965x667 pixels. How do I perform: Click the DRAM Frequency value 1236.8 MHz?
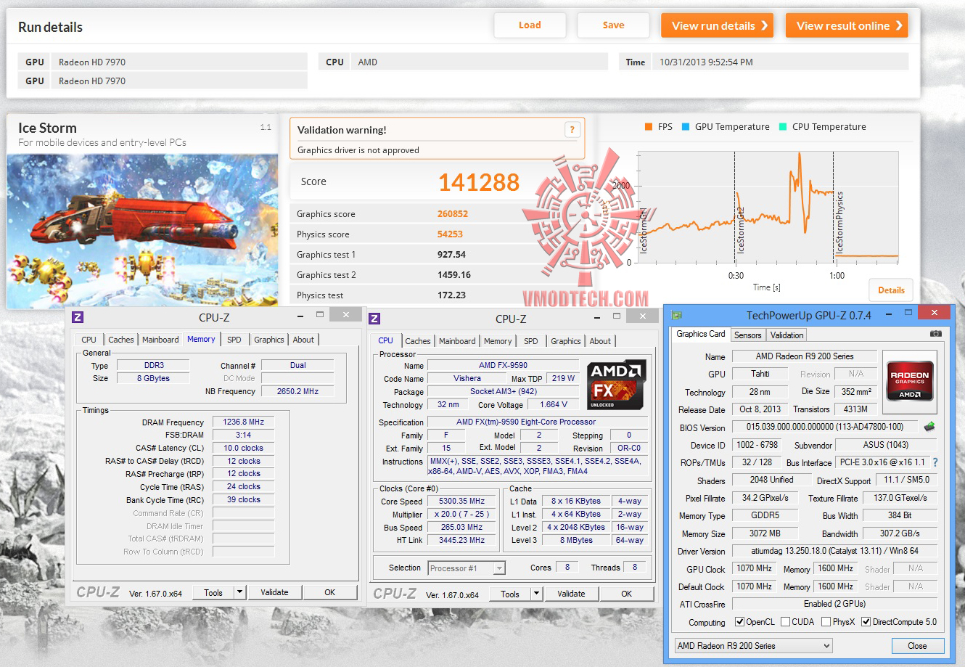244,422
